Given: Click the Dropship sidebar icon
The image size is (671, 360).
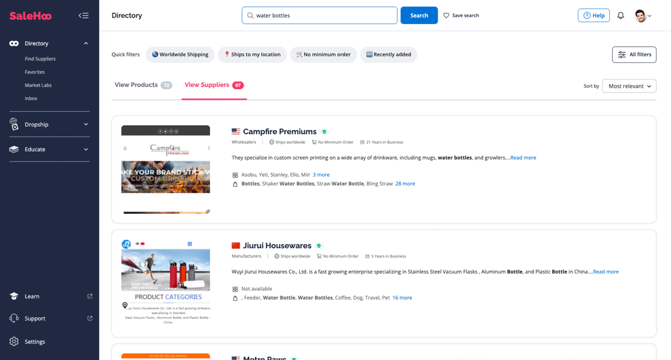Looking at the screenshot, I should point(14,124).
